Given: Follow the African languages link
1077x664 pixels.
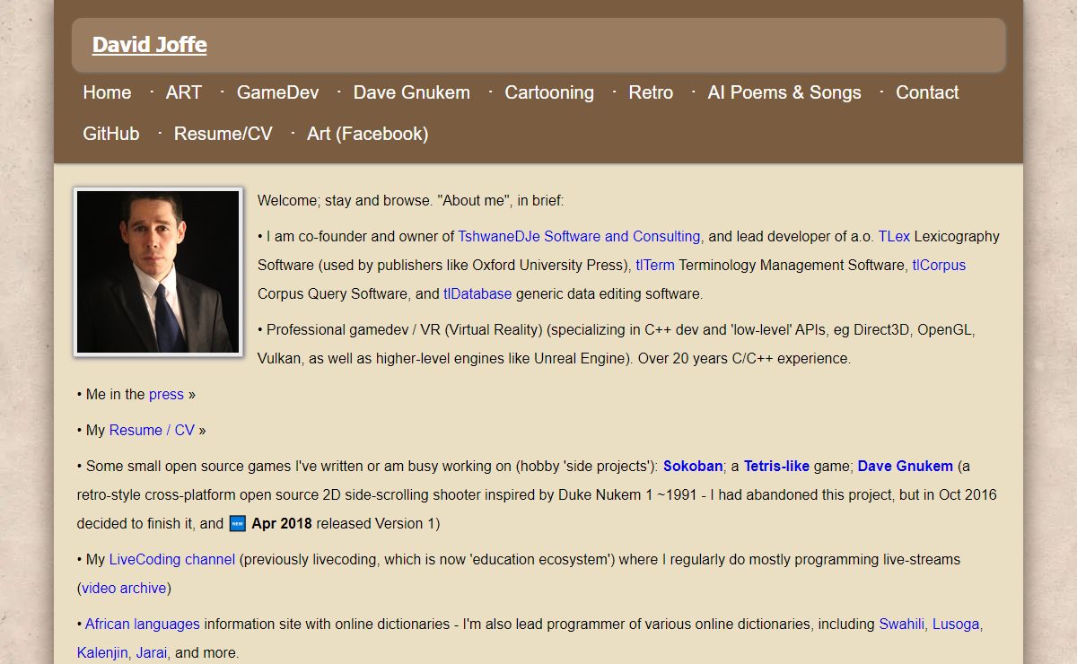Looking at the screenshot, I should (143, 625).
